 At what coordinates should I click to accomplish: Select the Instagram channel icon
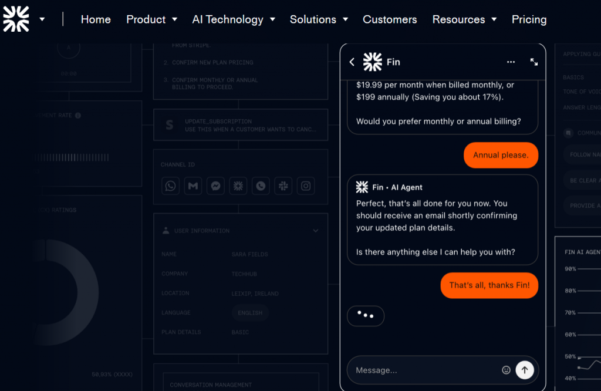click(306, 186)
